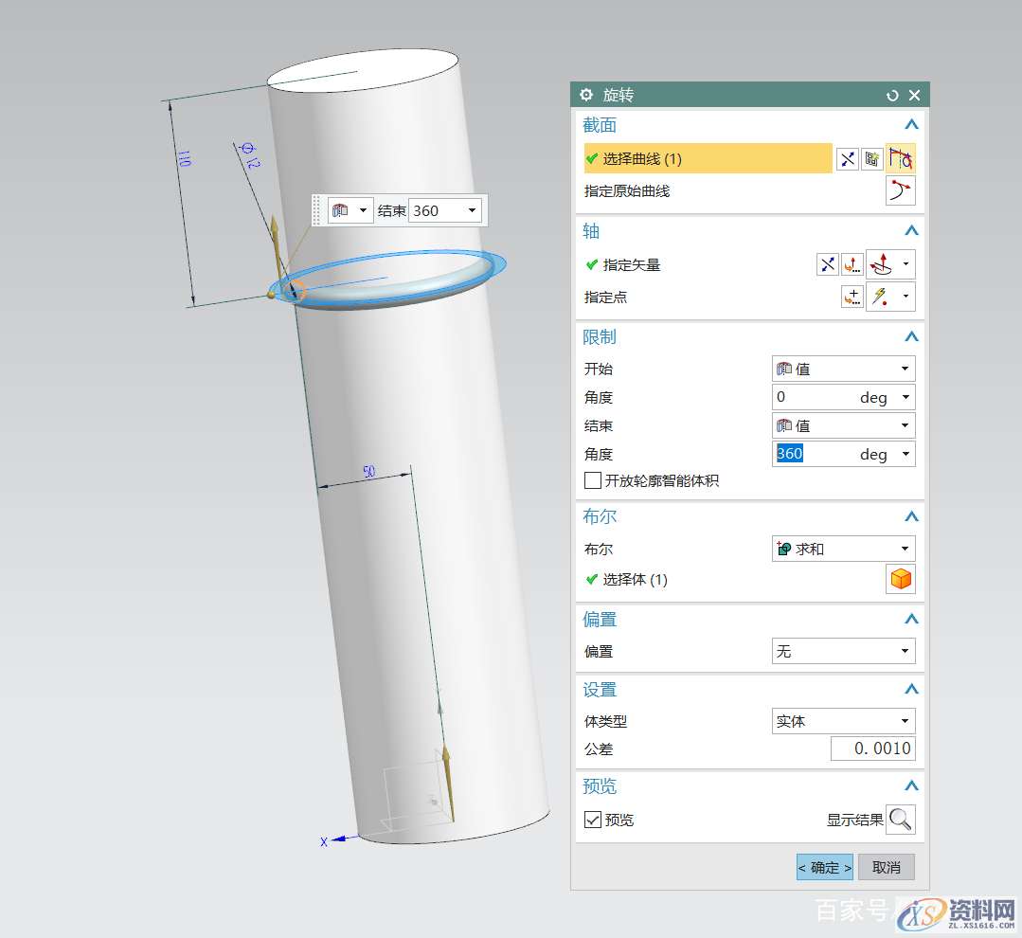
Task: Collapse the 限制 section
Action: 911,336
